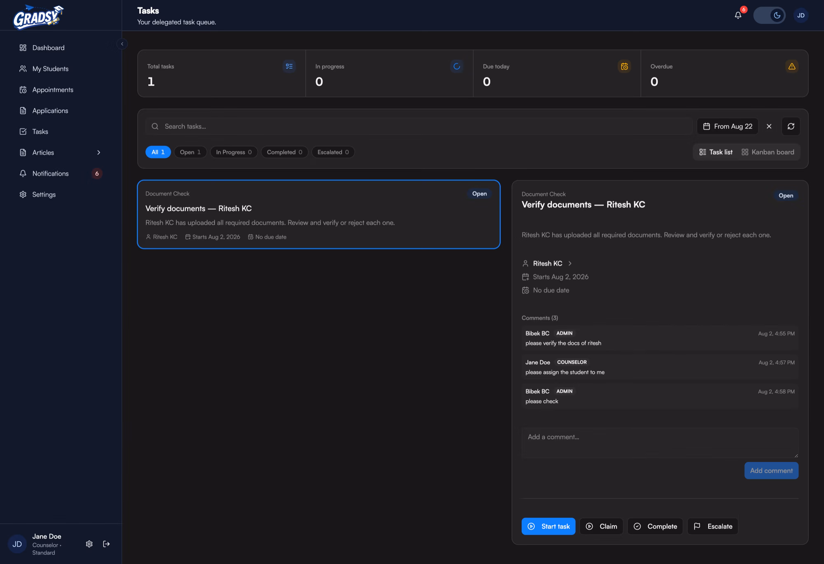Click the Gradsy logo
Viewport: 824px width, 564px height.
[x=38, y=16]
